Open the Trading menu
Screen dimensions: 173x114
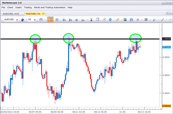[28, 7]
